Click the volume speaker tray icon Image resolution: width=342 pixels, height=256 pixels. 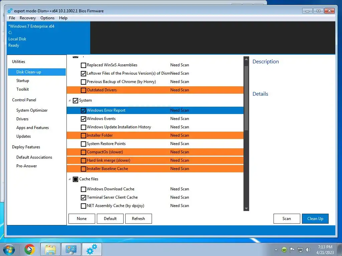(x=308, y=250)
